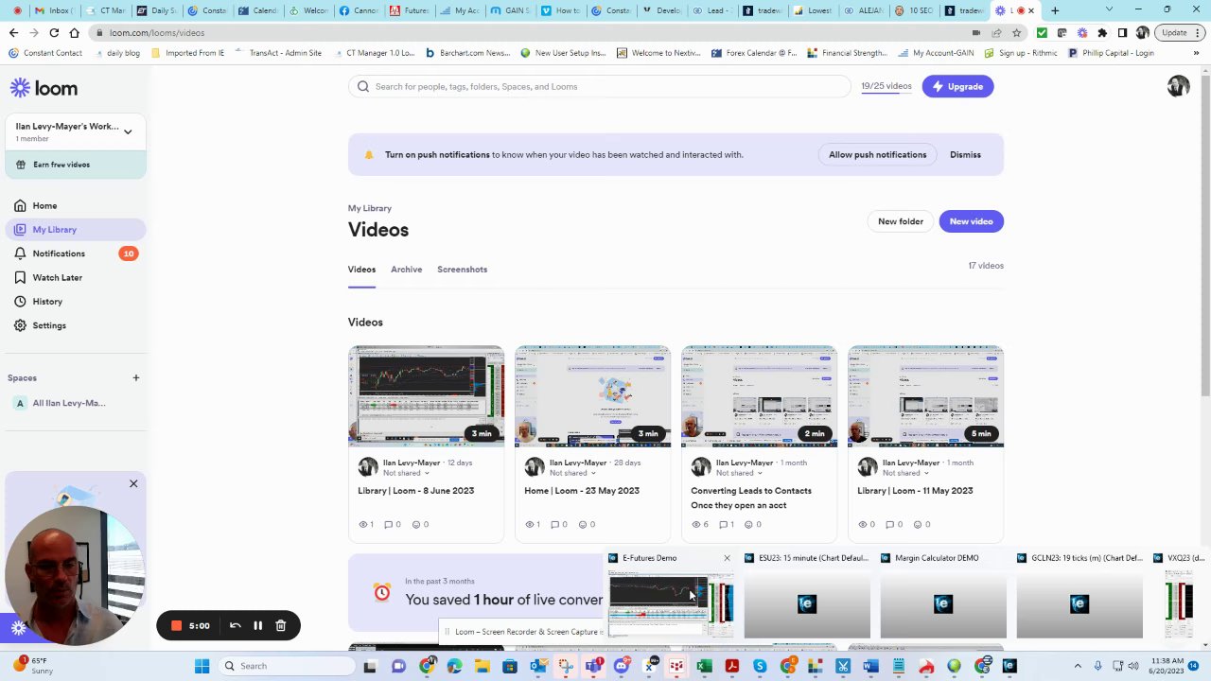This screenshot has height=681, width=1211.
Task: Click the Windows taskbar search box
Action: pos(287,666)
